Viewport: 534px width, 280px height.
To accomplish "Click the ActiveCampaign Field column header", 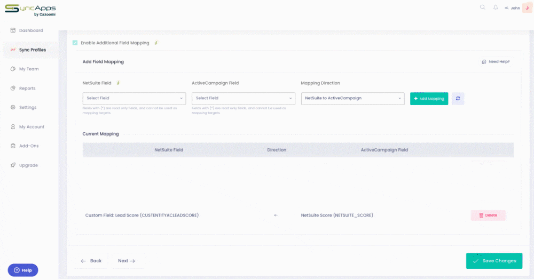I will 384,150.
